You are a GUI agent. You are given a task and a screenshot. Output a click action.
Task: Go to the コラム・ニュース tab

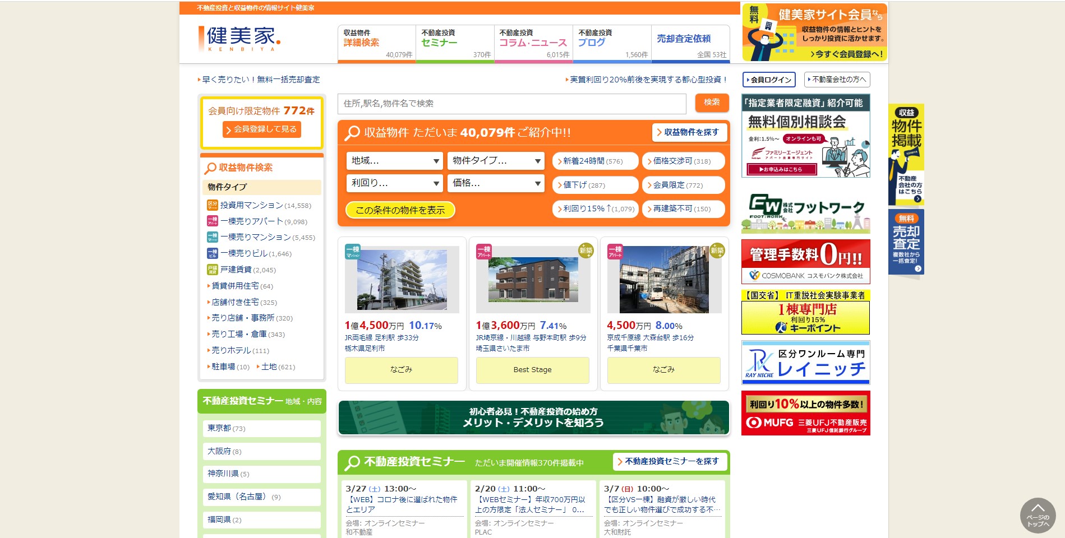coord(533,43)
